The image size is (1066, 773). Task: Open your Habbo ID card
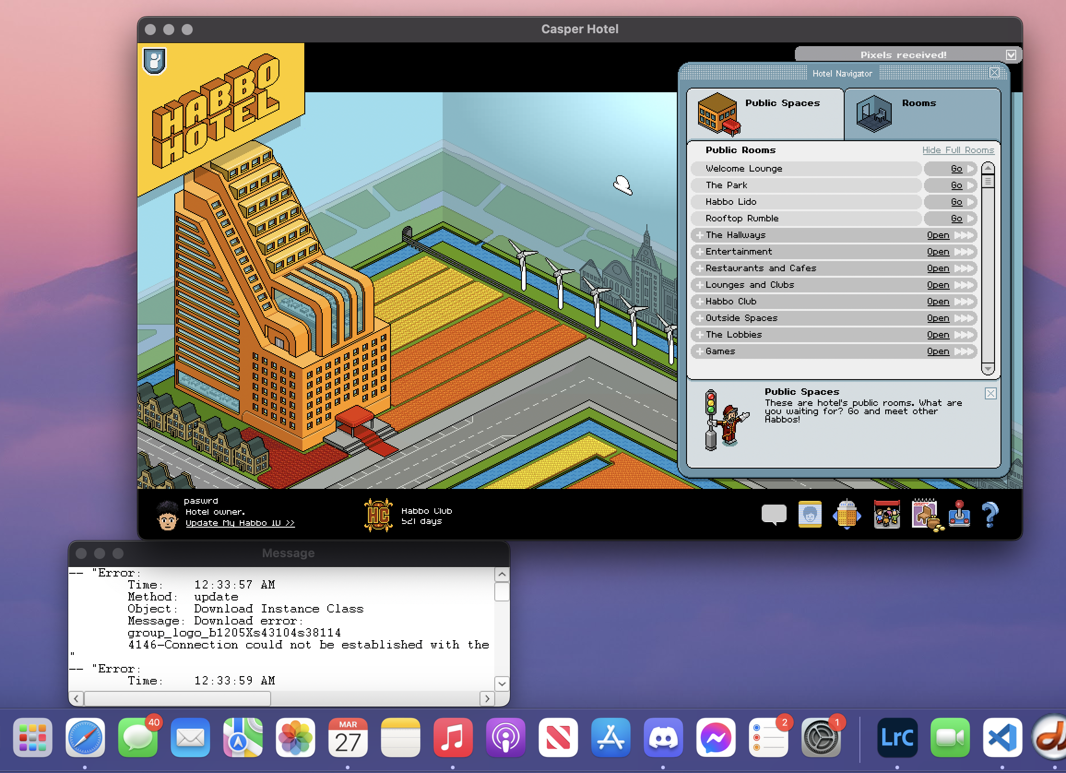[x=810, y=515]
